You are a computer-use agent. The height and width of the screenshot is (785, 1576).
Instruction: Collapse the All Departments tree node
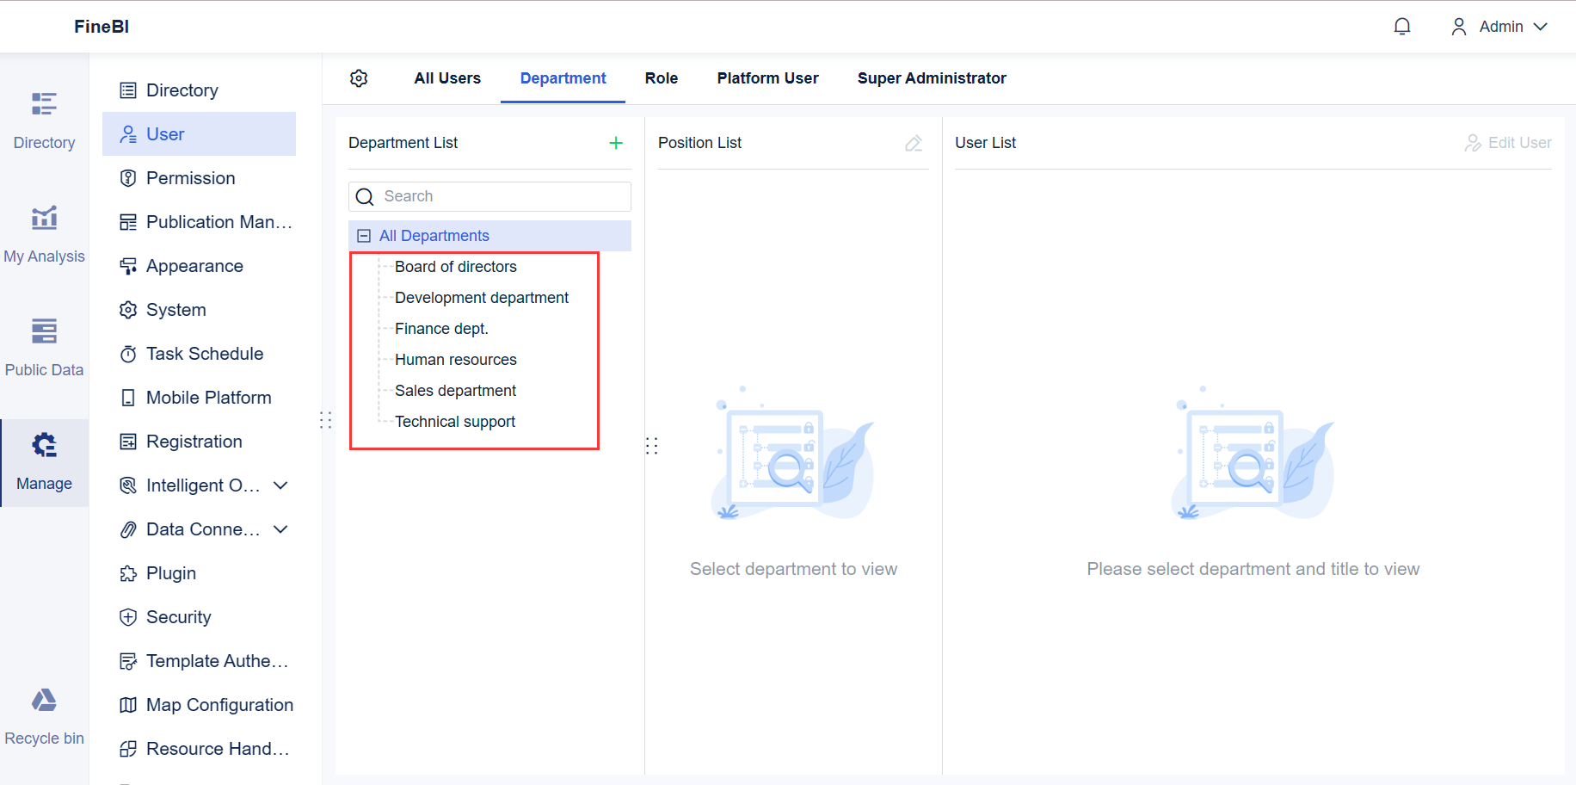363,235
